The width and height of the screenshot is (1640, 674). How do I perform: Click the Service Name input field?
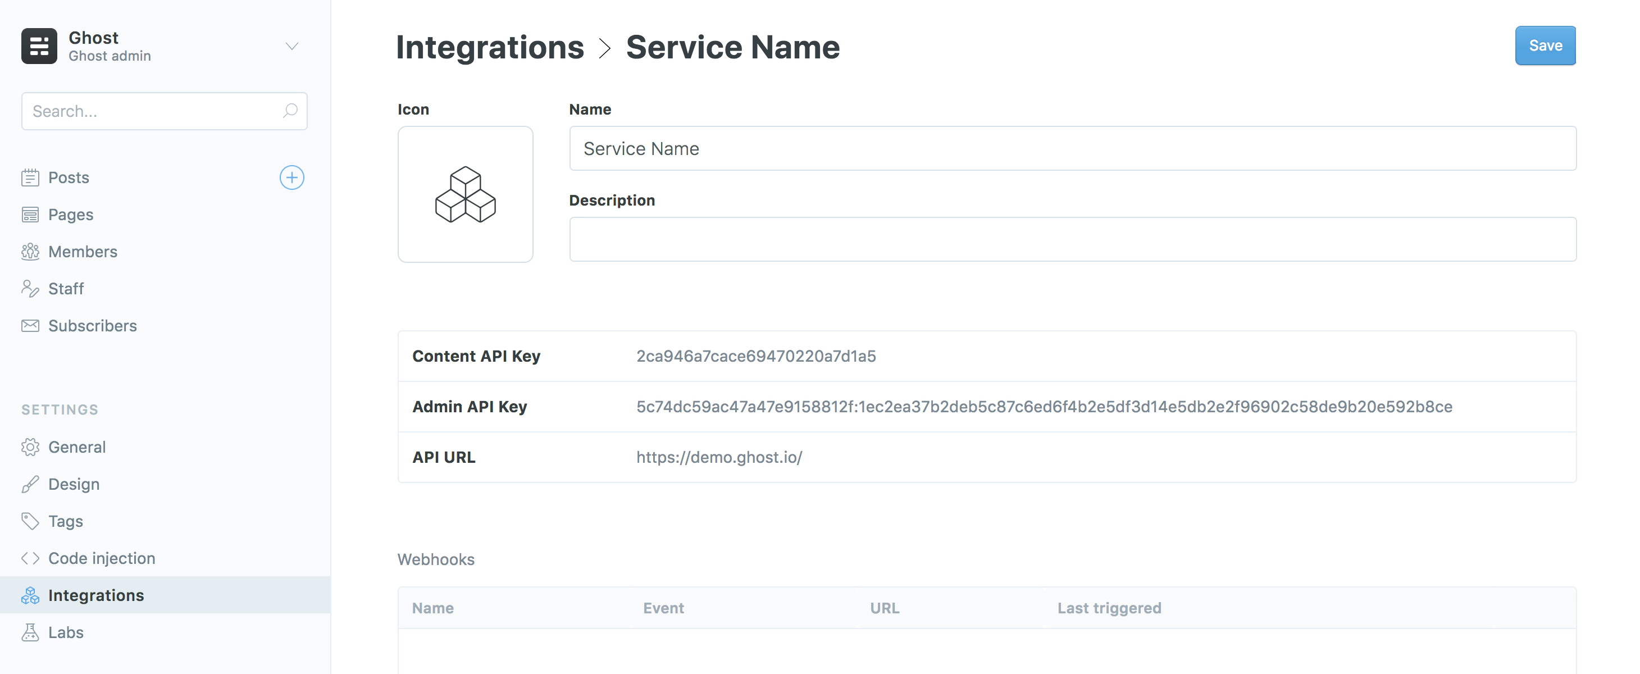[1072, 148]
